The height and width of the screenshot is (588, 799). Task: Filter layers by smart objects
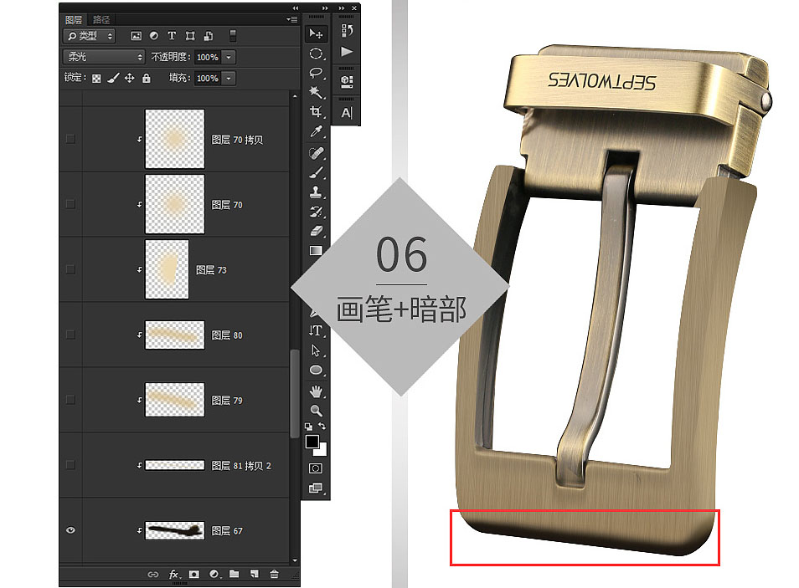click(209, 36)
